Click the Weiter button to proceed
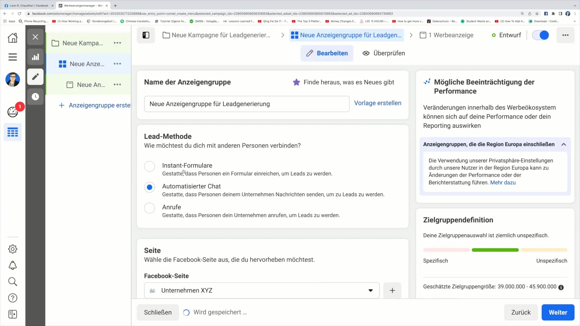This screenshot has height=326, width=580. pyautogui.click(x=558, y=312)
